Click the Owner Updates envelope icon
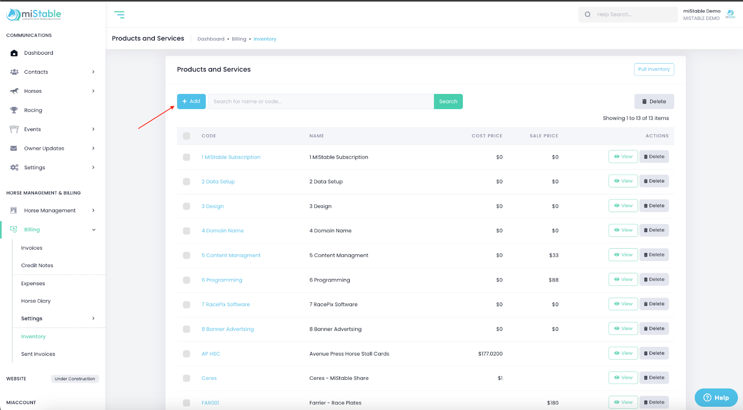This screenshot has width=743, height=410. coord(14,148)
